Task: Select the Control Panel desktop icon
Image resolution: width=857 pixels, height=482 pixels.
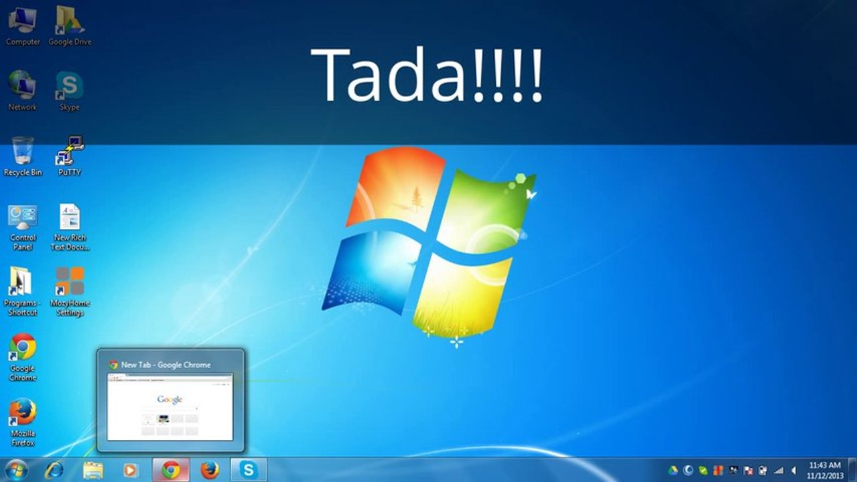Action: coord(23,228)
